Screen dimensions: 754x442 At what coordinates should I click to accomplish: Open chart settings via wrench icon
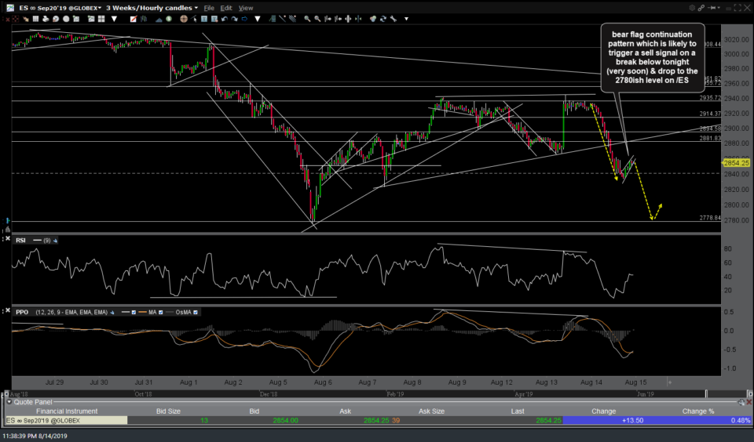coord(393,19)
